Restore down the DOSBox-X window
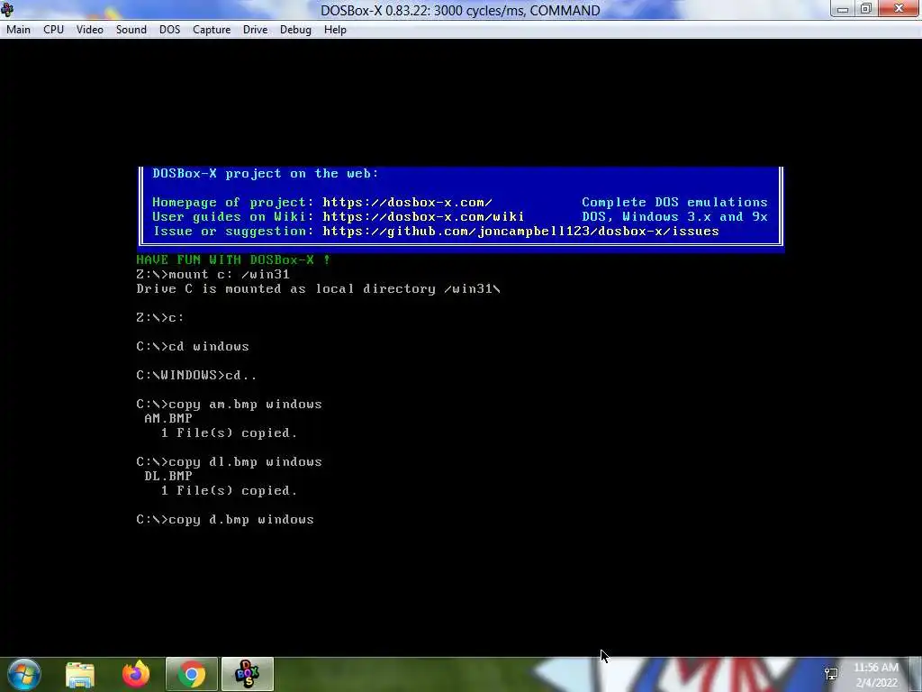Screen dimensions: 922x692 866,9
